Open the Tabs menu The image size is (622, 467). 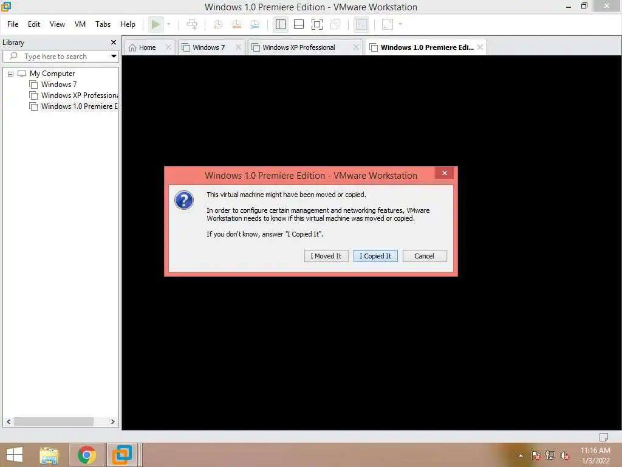coord(103,24)
